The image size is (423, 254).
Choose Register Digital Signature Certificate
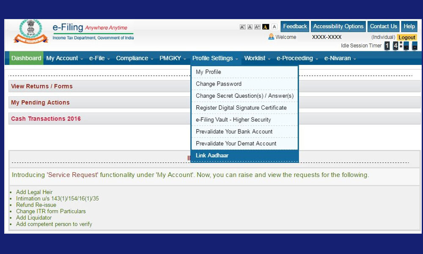coord(244,108)
